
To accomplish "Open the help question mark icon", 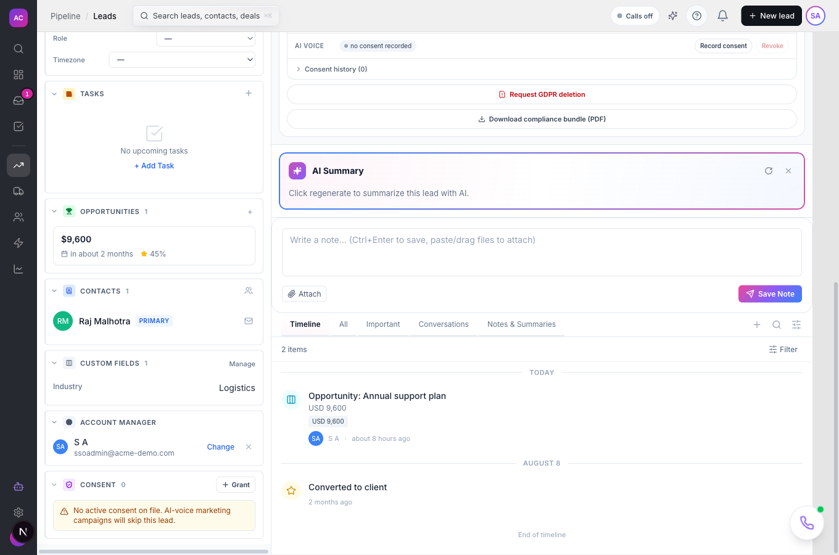I will click(x=696, y=16).
